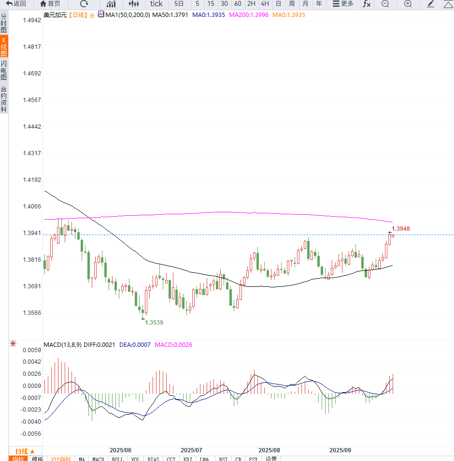
Task: Zoom in with the plus magnifier
Action: coord(408,4)
